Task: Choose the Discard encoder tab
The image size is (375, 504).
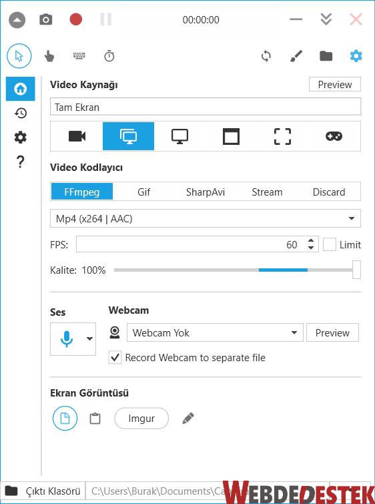Action: [329, 192]
